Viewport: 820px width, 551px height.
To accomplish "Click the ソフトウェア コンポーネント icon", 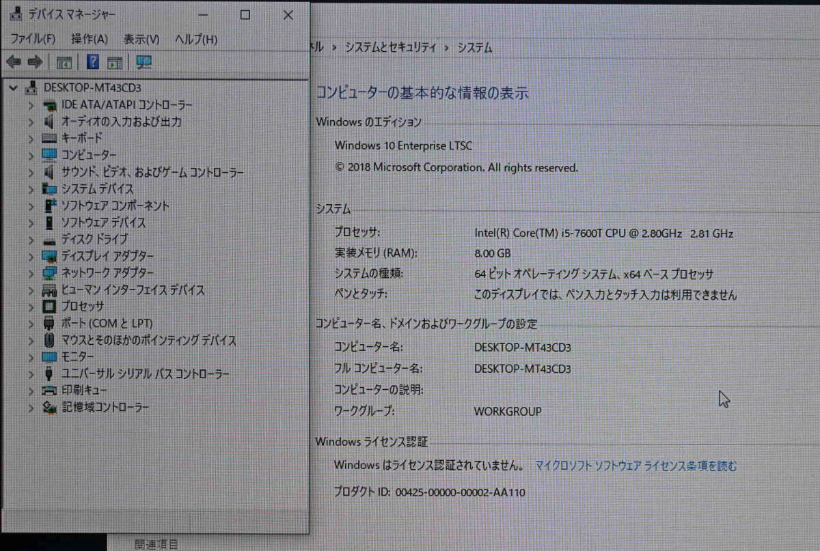I will (50, 206).
